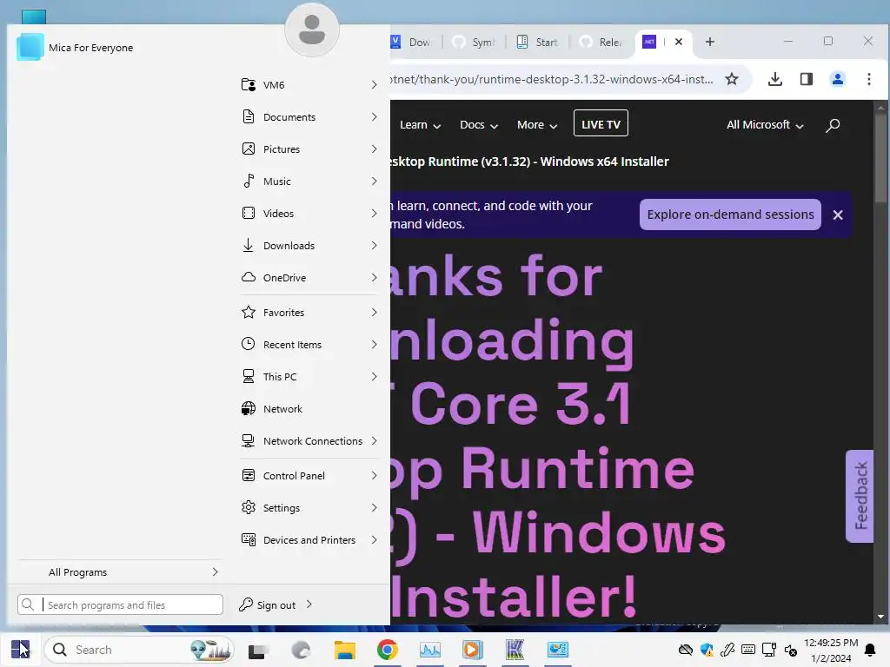890x667 pixels.
Task: Open File Explorer from the taskbar
Action: pyautogui.click(x=344, y=650)
